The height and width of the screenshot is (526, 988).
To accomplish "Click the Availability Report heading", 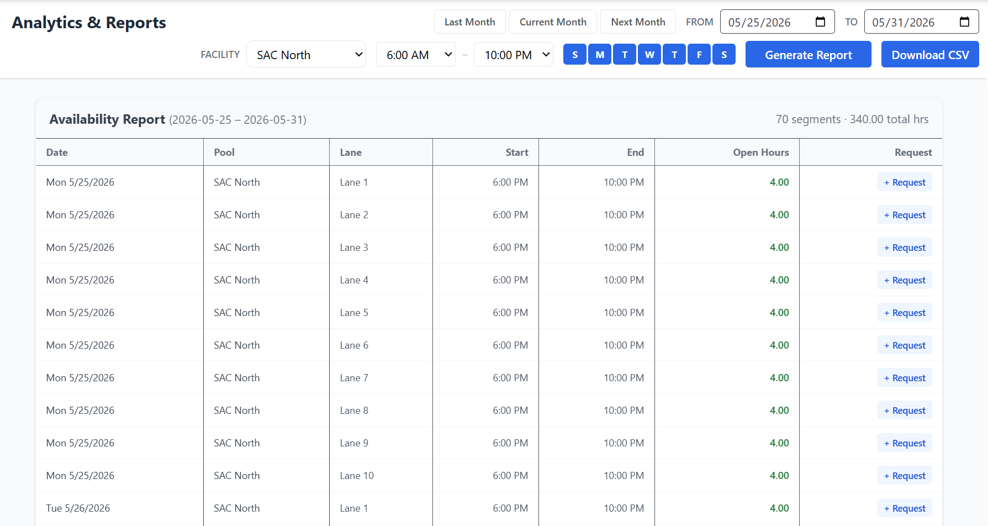I will point(107,119).
